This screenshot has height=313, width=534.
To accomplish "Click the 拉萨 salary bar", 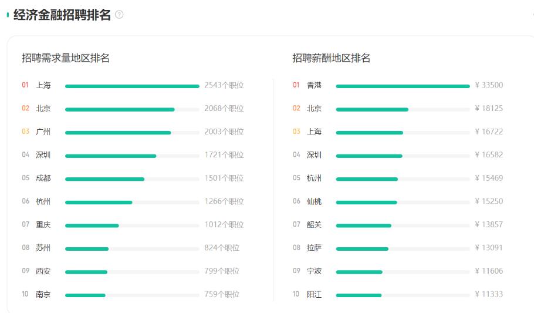I will (362, 249).
